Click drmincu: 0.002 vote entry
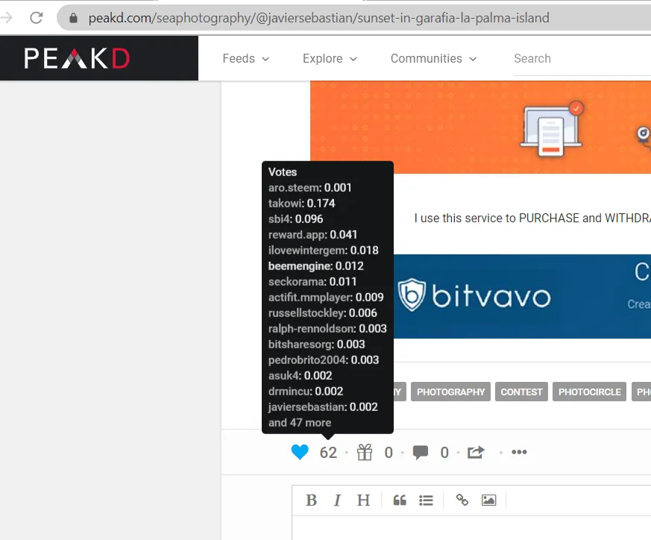This screenshot has width=651, height=540. [x=306, y=392]
